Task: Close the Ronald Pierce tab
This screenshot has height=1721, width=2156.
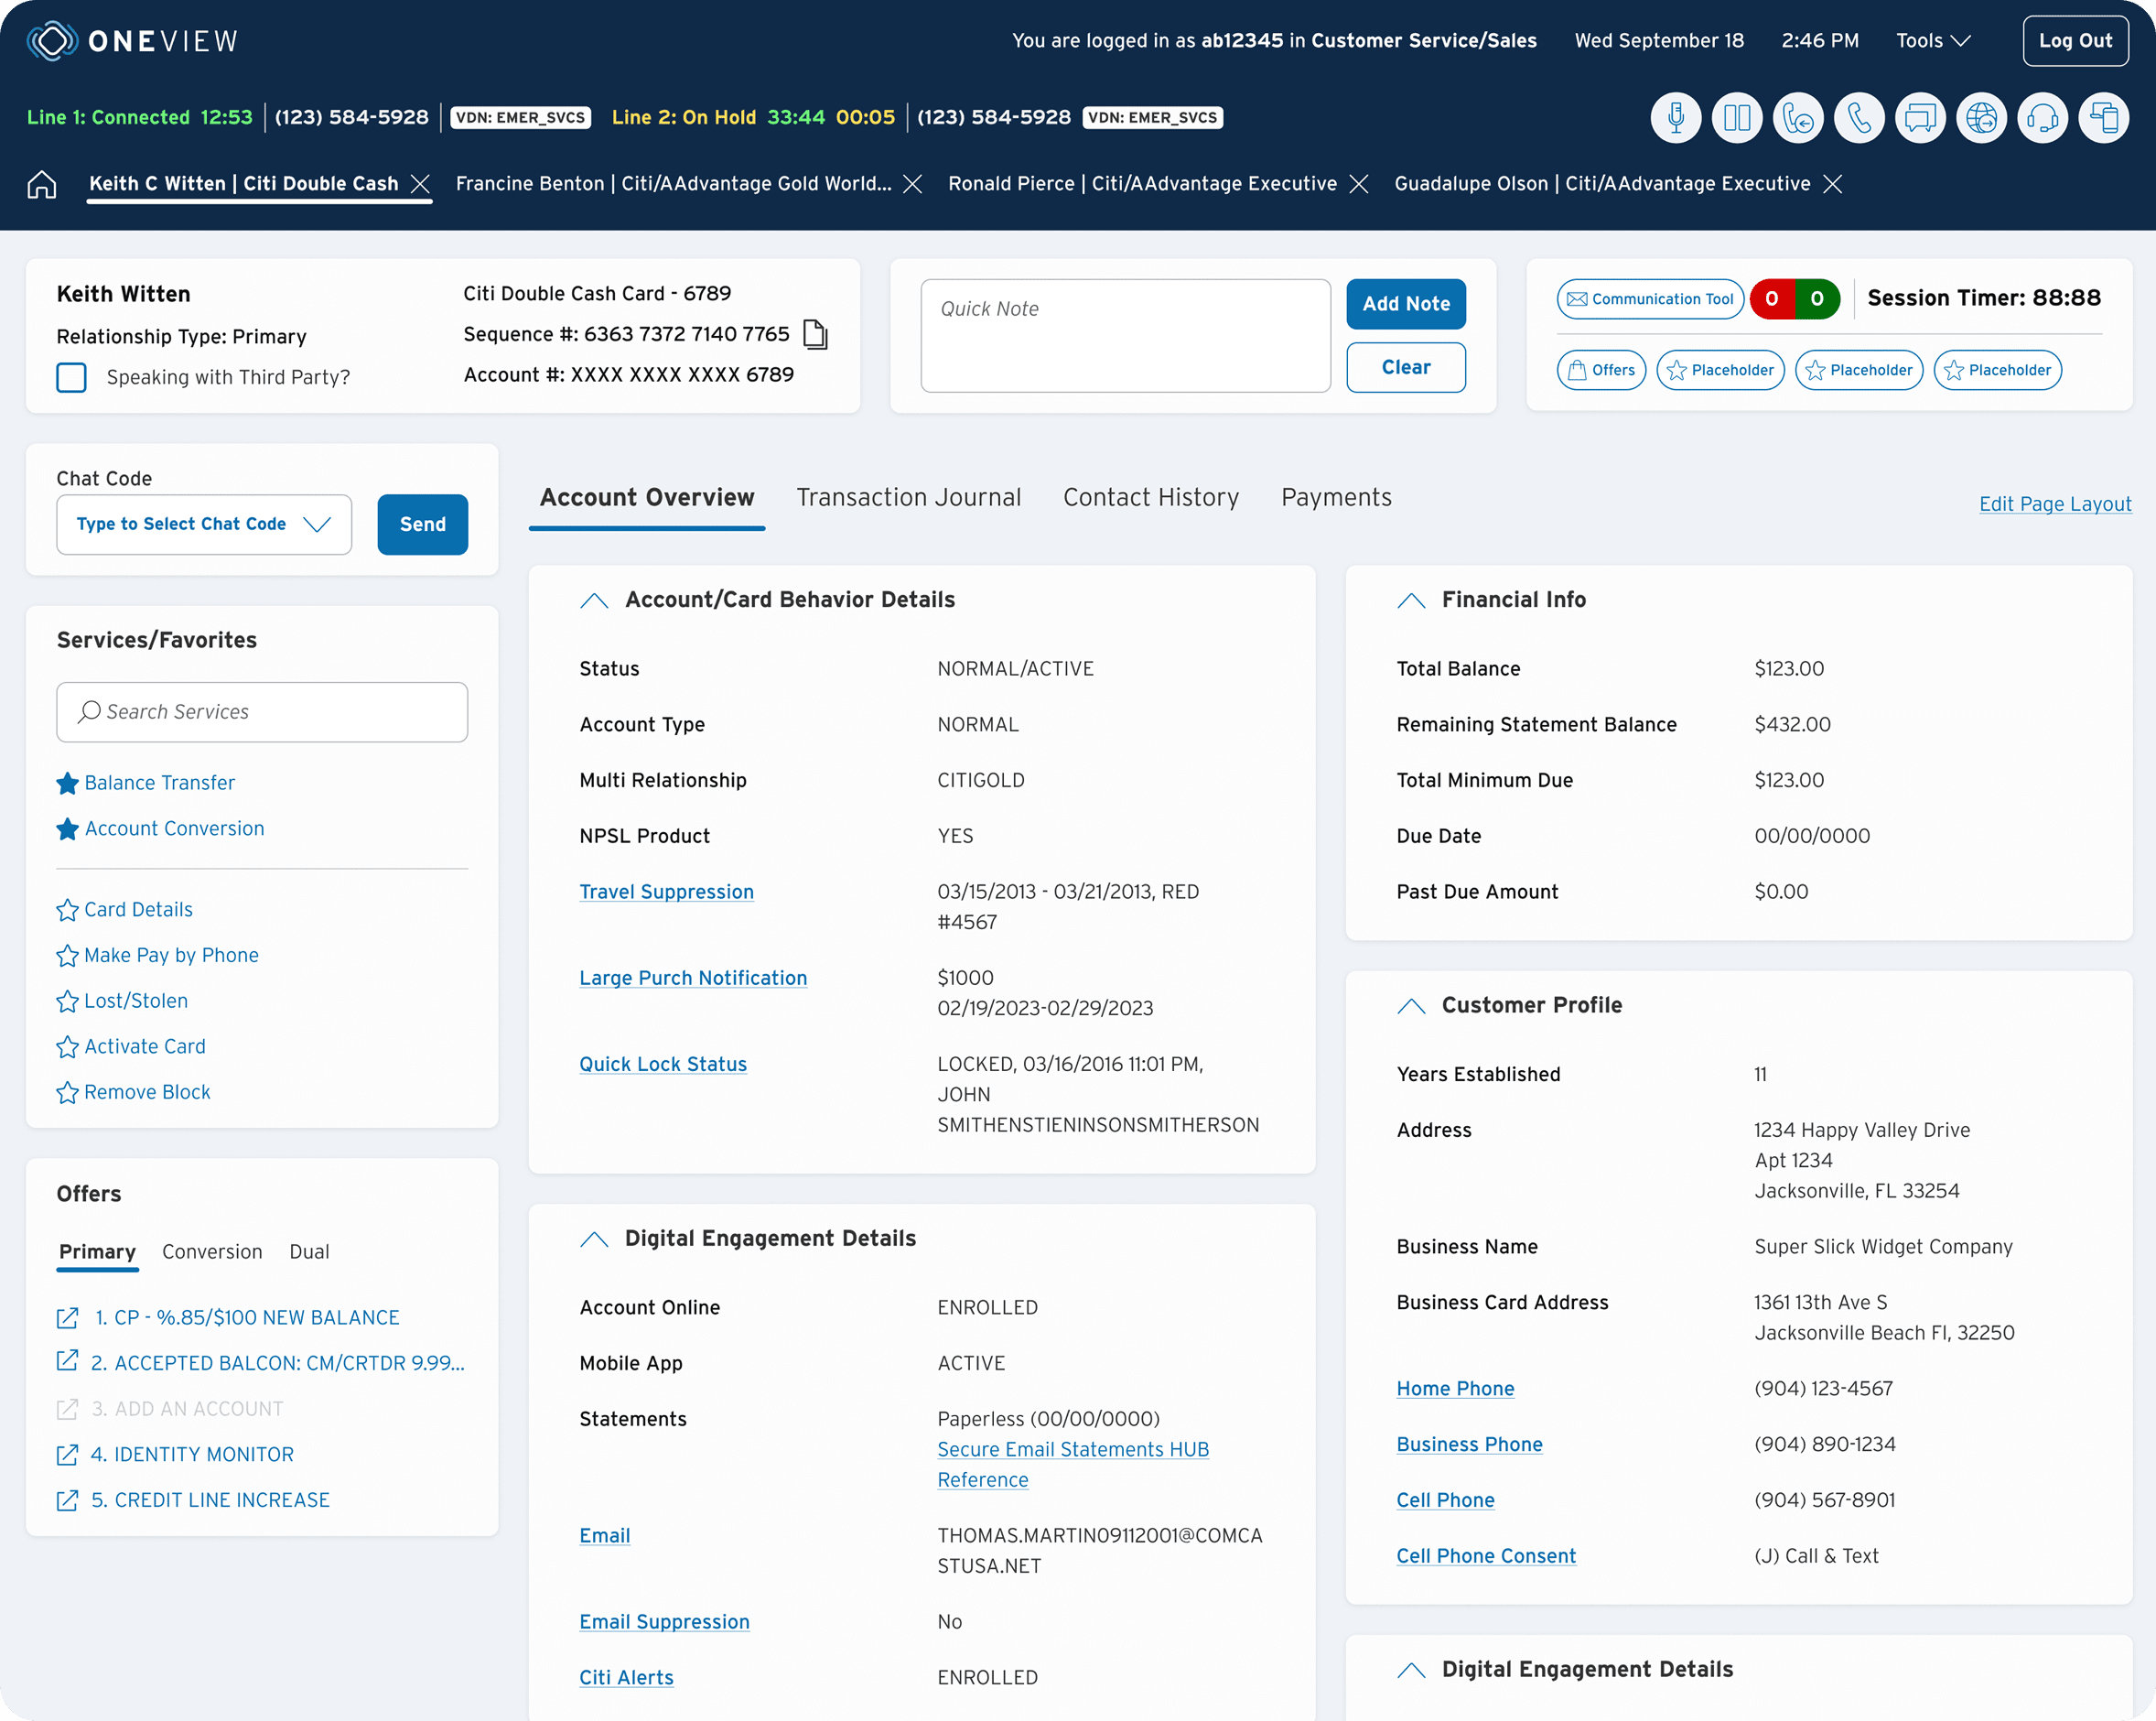Action: [x=1359, y=184]
